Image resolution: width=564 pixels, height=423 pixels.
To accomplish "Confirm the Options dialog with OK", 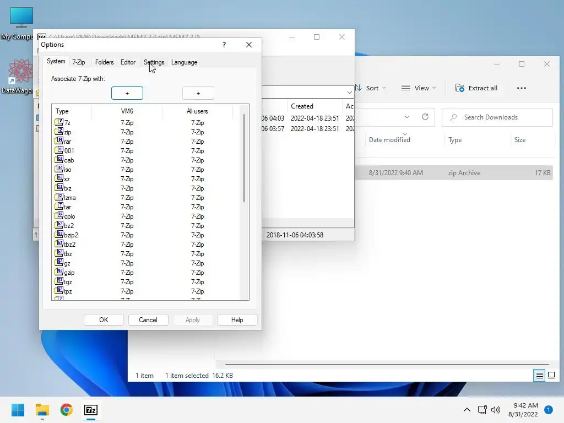I will click(x=104, y=320).
